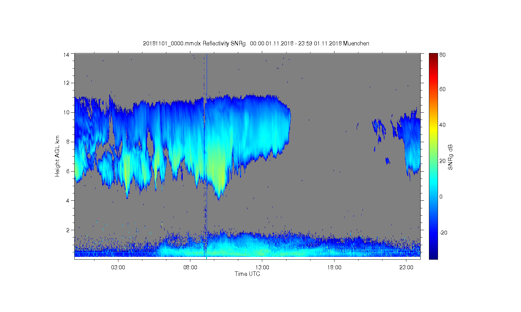Click the height tick label 6
This screenshot has width=521, height=312.
coord(68,171)
